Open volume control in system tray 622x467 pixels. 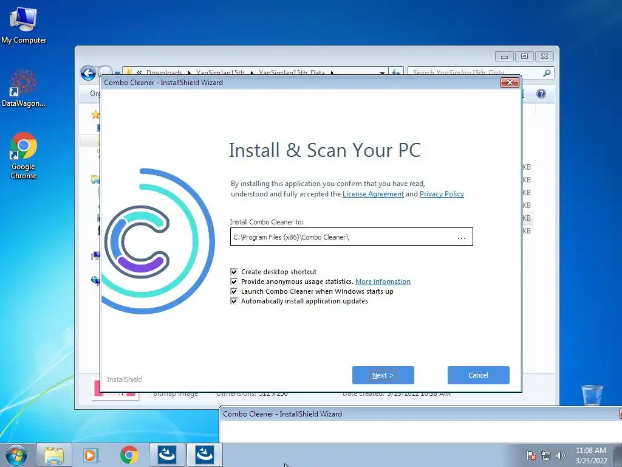[x=560, y=455]
